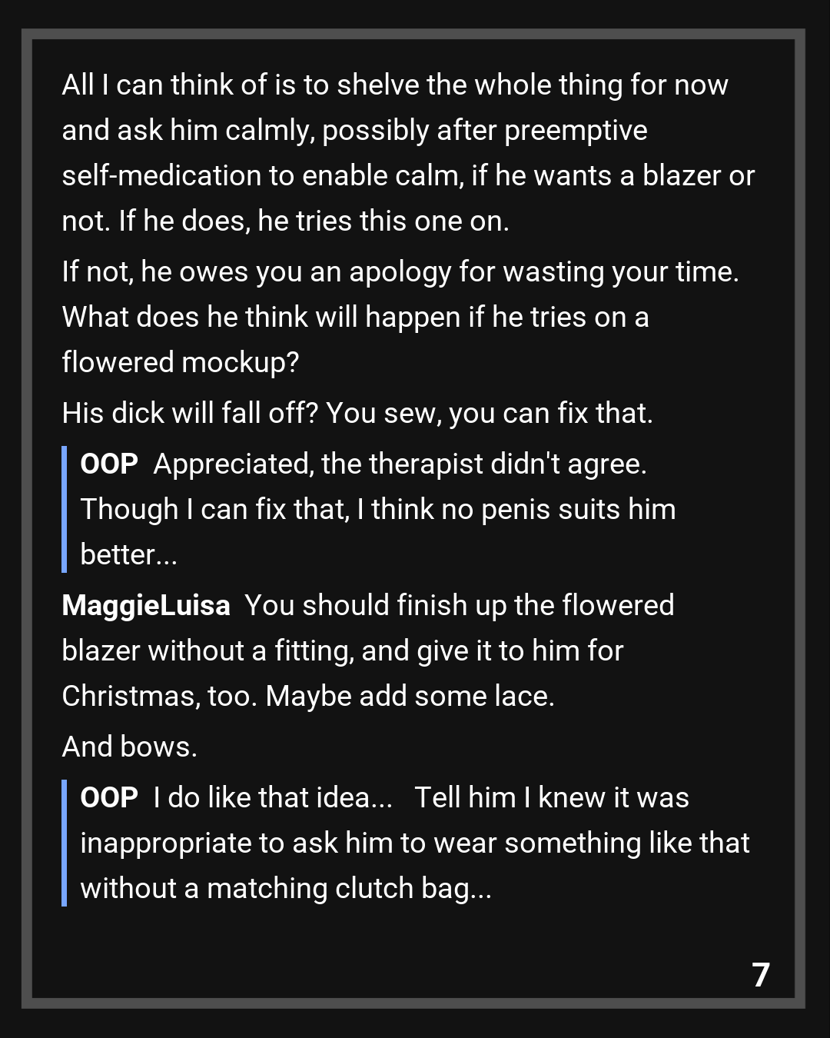The image size is (830, 1038).
Task: Click the text "Appreciated, the therapist didn't agree."
Action: point(400,464)
